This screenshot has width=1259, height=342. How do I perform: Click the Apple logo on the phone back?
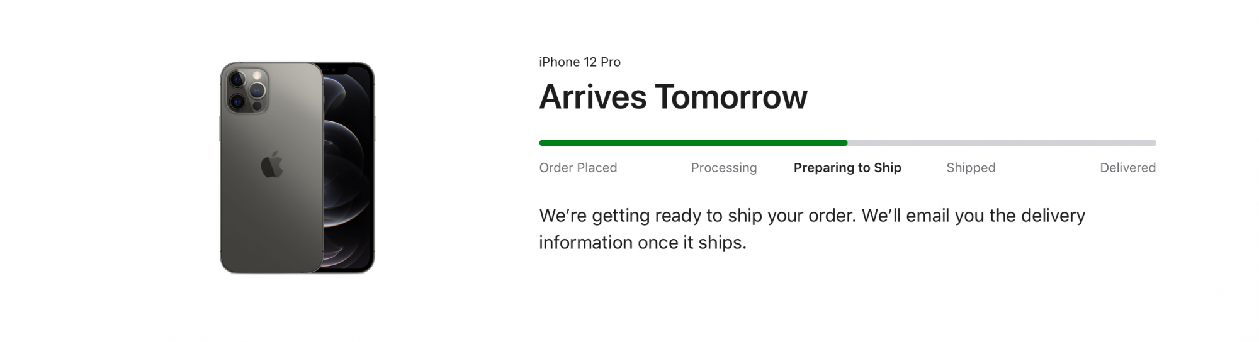272,165
